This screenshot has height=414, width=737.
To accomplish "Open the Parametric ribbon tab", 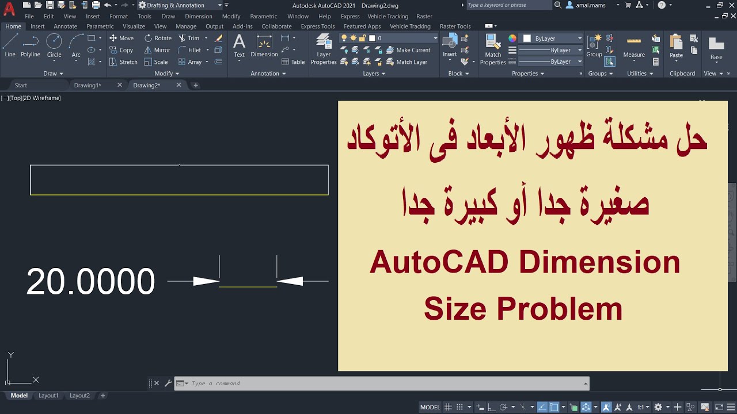I will (x=100, y=26).
